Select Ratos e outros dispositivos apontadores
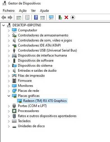Image resolution: width=110 pixels, height=142 pixels. [x=47, y=116]
